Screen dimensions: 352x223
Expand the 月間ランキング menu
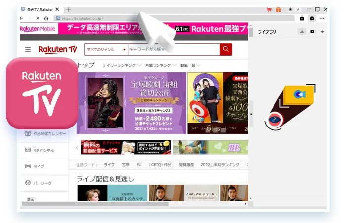[x=160, y=65]
